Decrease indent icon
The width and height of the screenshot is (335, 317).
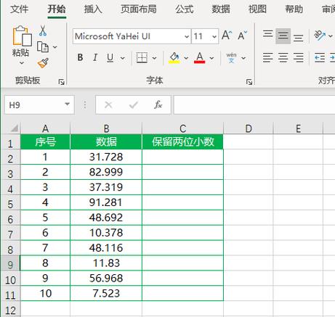tap(320, 58)
